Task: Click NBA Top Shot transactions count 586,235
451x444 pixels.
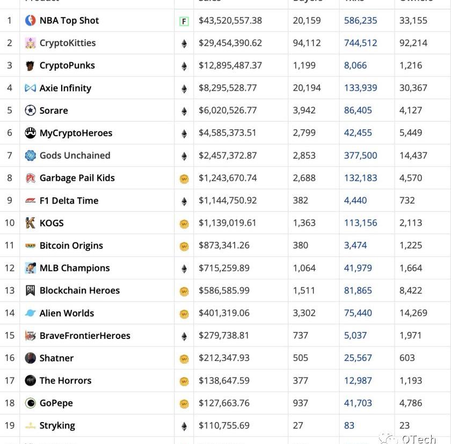Action: click(x=360, y=20)
